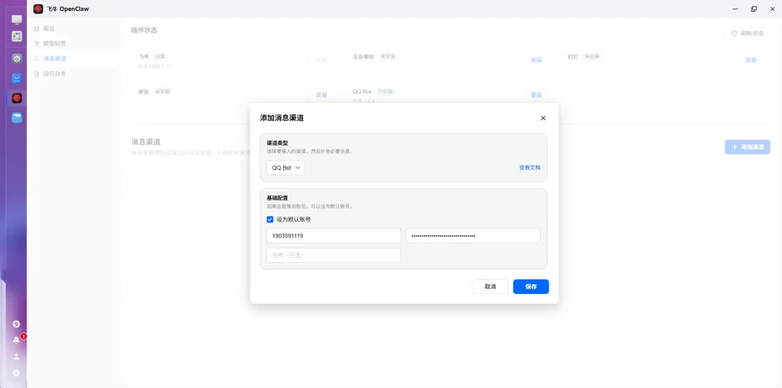Close the 添加消息渠道 dialog with X
782x388 pixels.
coord(543,118)
